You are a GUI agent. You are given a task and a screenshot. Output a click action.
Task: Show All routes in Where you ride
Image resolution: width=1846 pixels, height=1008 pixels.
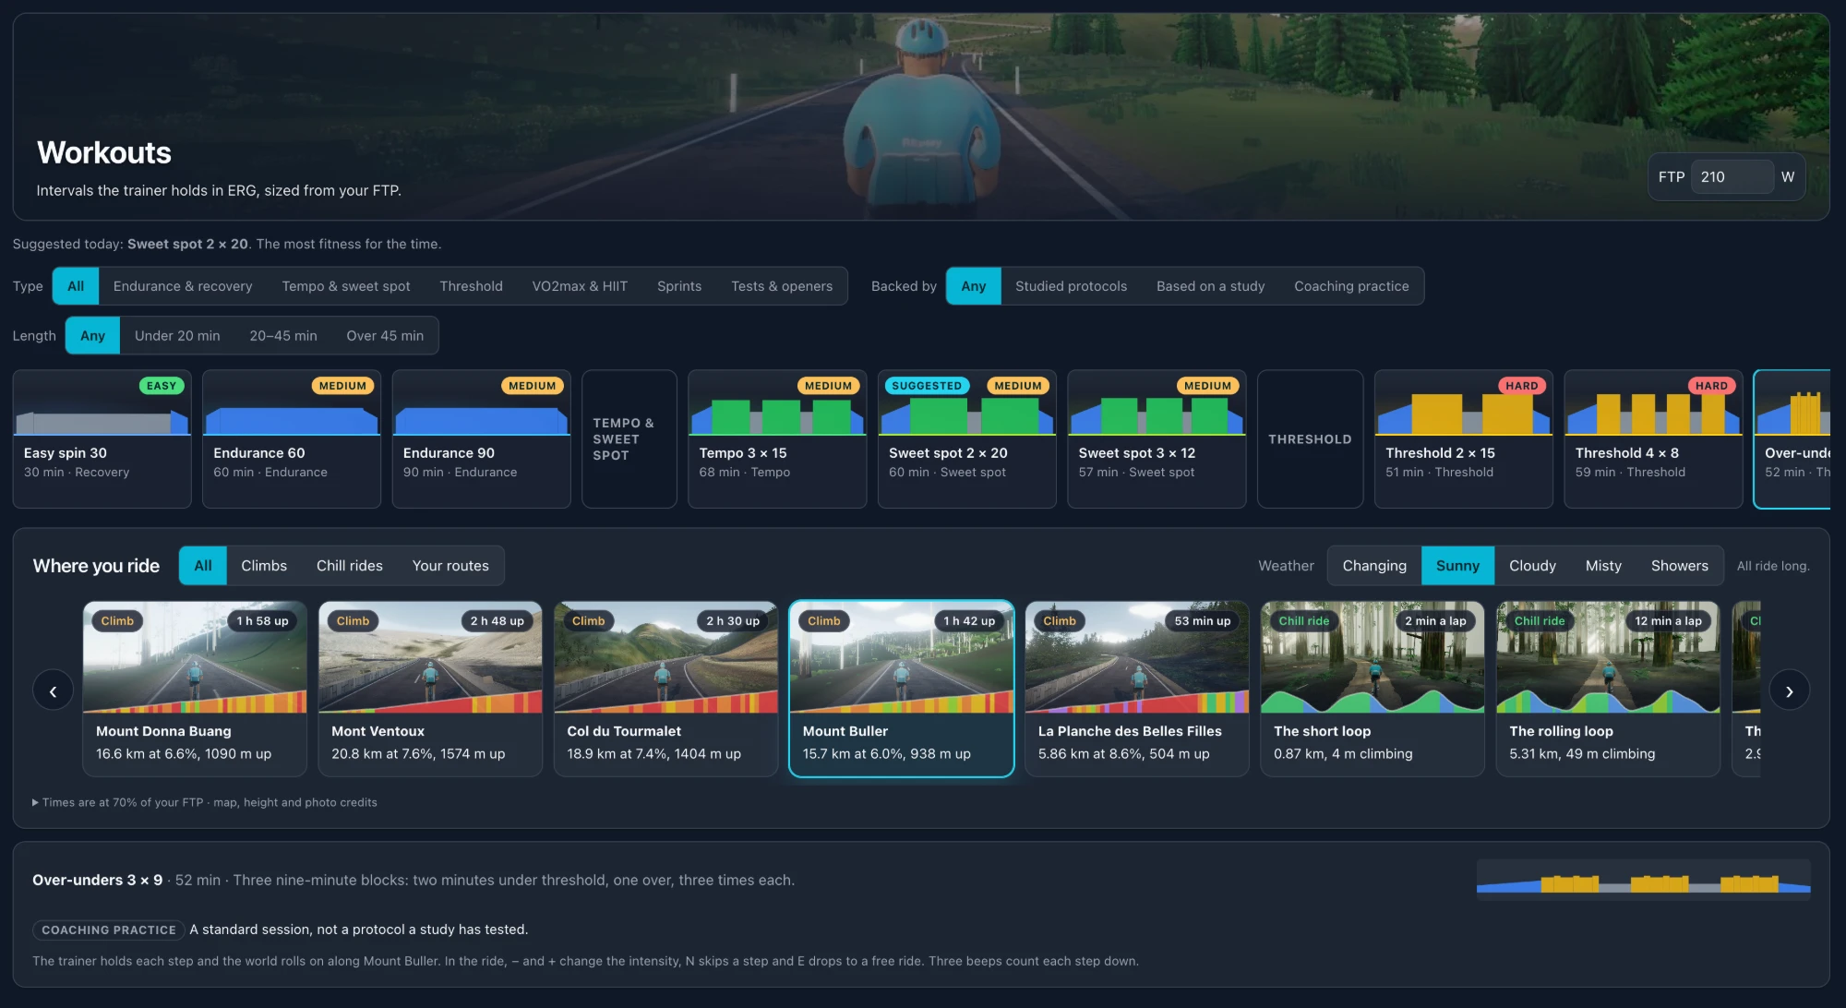pos(203,566)
